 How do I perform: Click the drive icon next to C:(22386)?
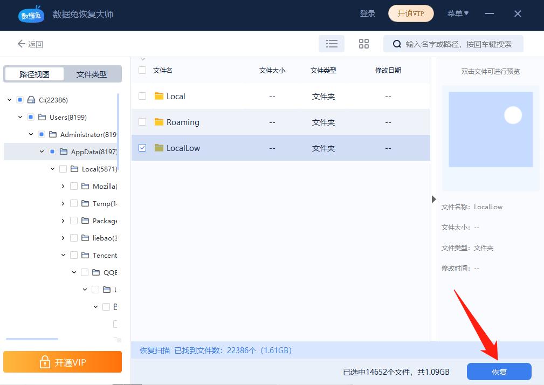tap(30, 100)
